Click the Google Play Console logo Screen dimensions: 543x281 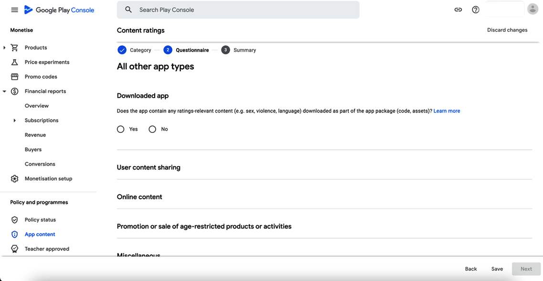(x=59, y=10)
